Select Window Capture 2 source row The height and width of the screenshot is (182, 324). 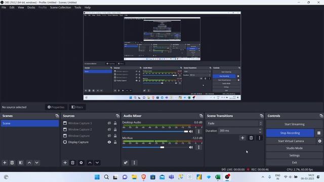[90, 129]
